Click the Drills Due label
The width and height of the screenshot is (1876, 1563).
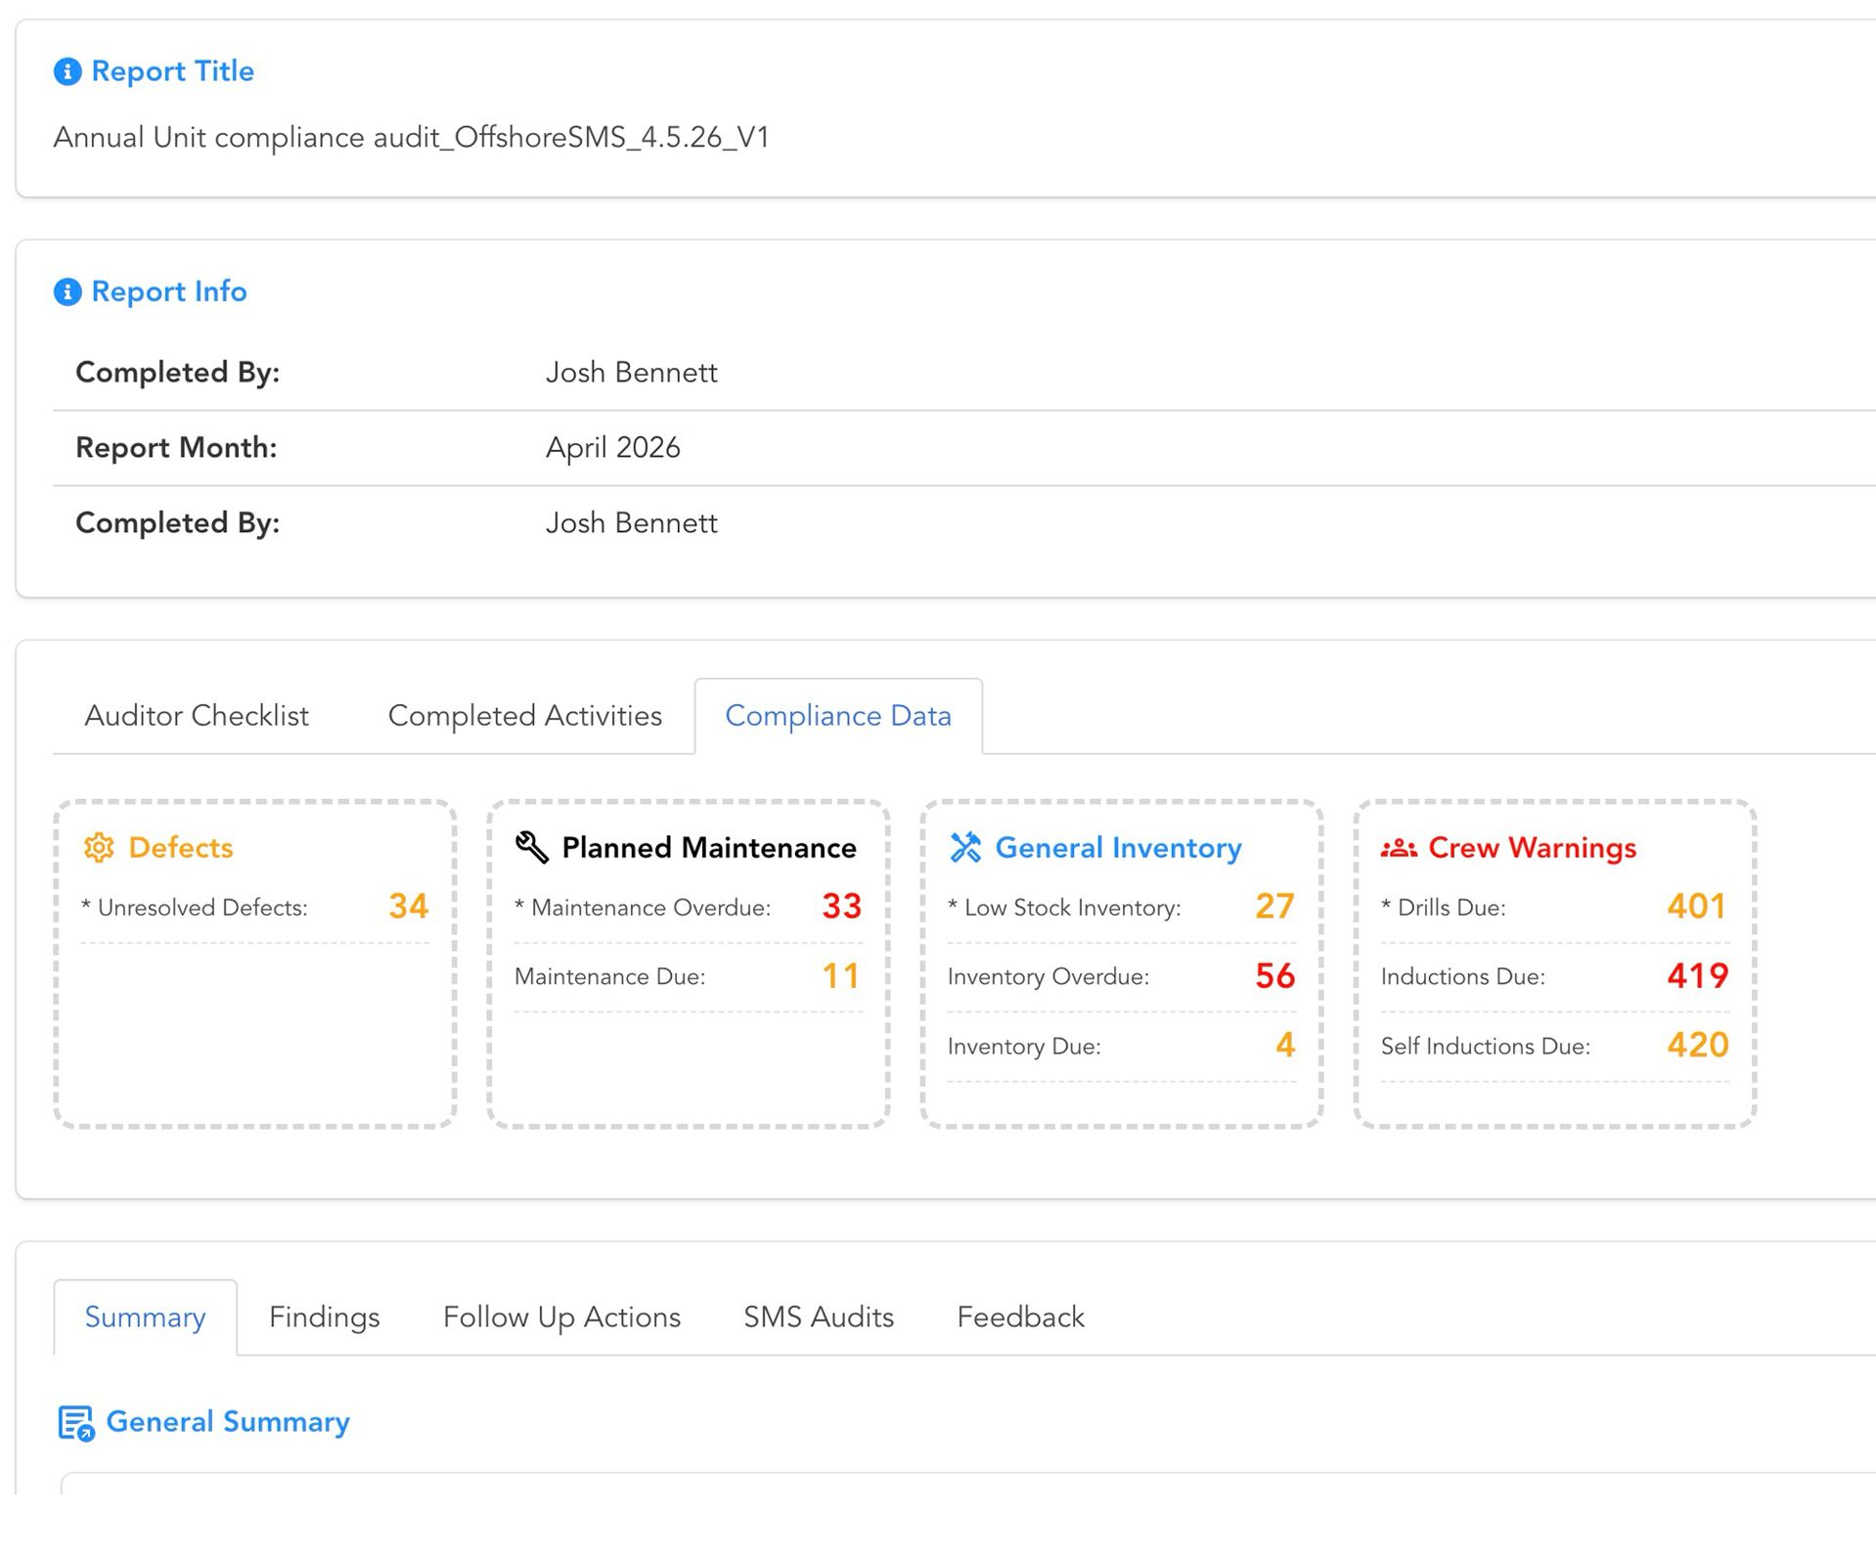click(1443, 908)
